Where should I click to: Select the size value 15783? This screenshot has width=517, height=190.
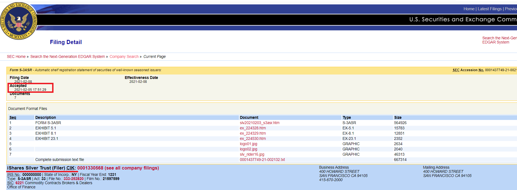tap(399, 128)
